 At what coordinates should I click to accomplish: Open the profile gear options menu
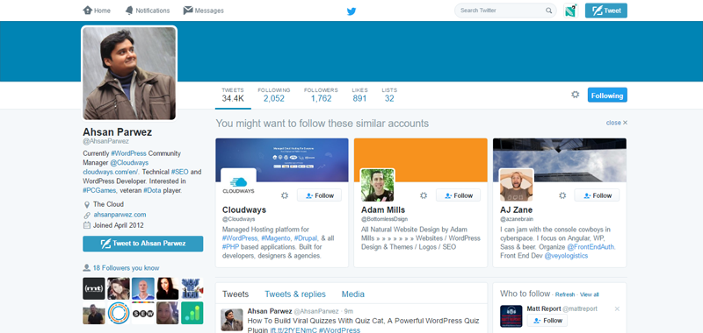click(576, 95)
